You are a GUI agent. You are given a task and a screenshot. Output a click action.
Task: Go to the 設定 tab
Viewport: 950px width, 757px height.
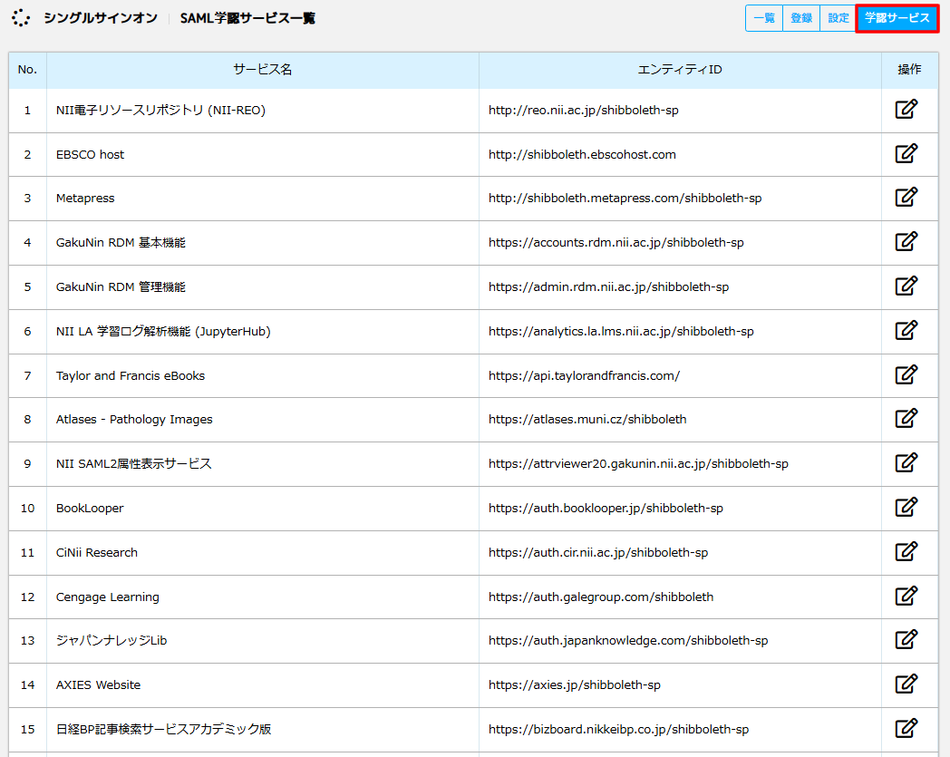click(x=838, y=18)
